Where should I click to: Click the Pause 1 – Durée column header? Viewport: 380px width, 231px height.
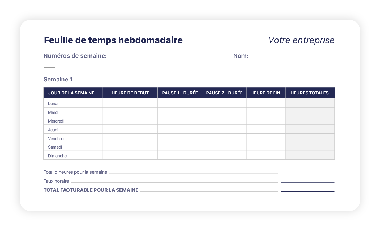(x=180, y=93)
